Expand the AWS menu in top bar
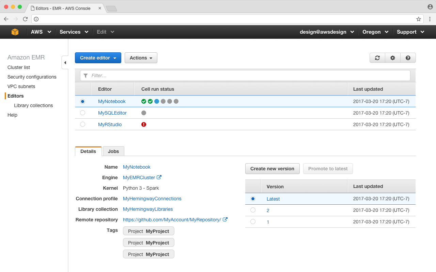The image size is (436, 272). point(41,32)
